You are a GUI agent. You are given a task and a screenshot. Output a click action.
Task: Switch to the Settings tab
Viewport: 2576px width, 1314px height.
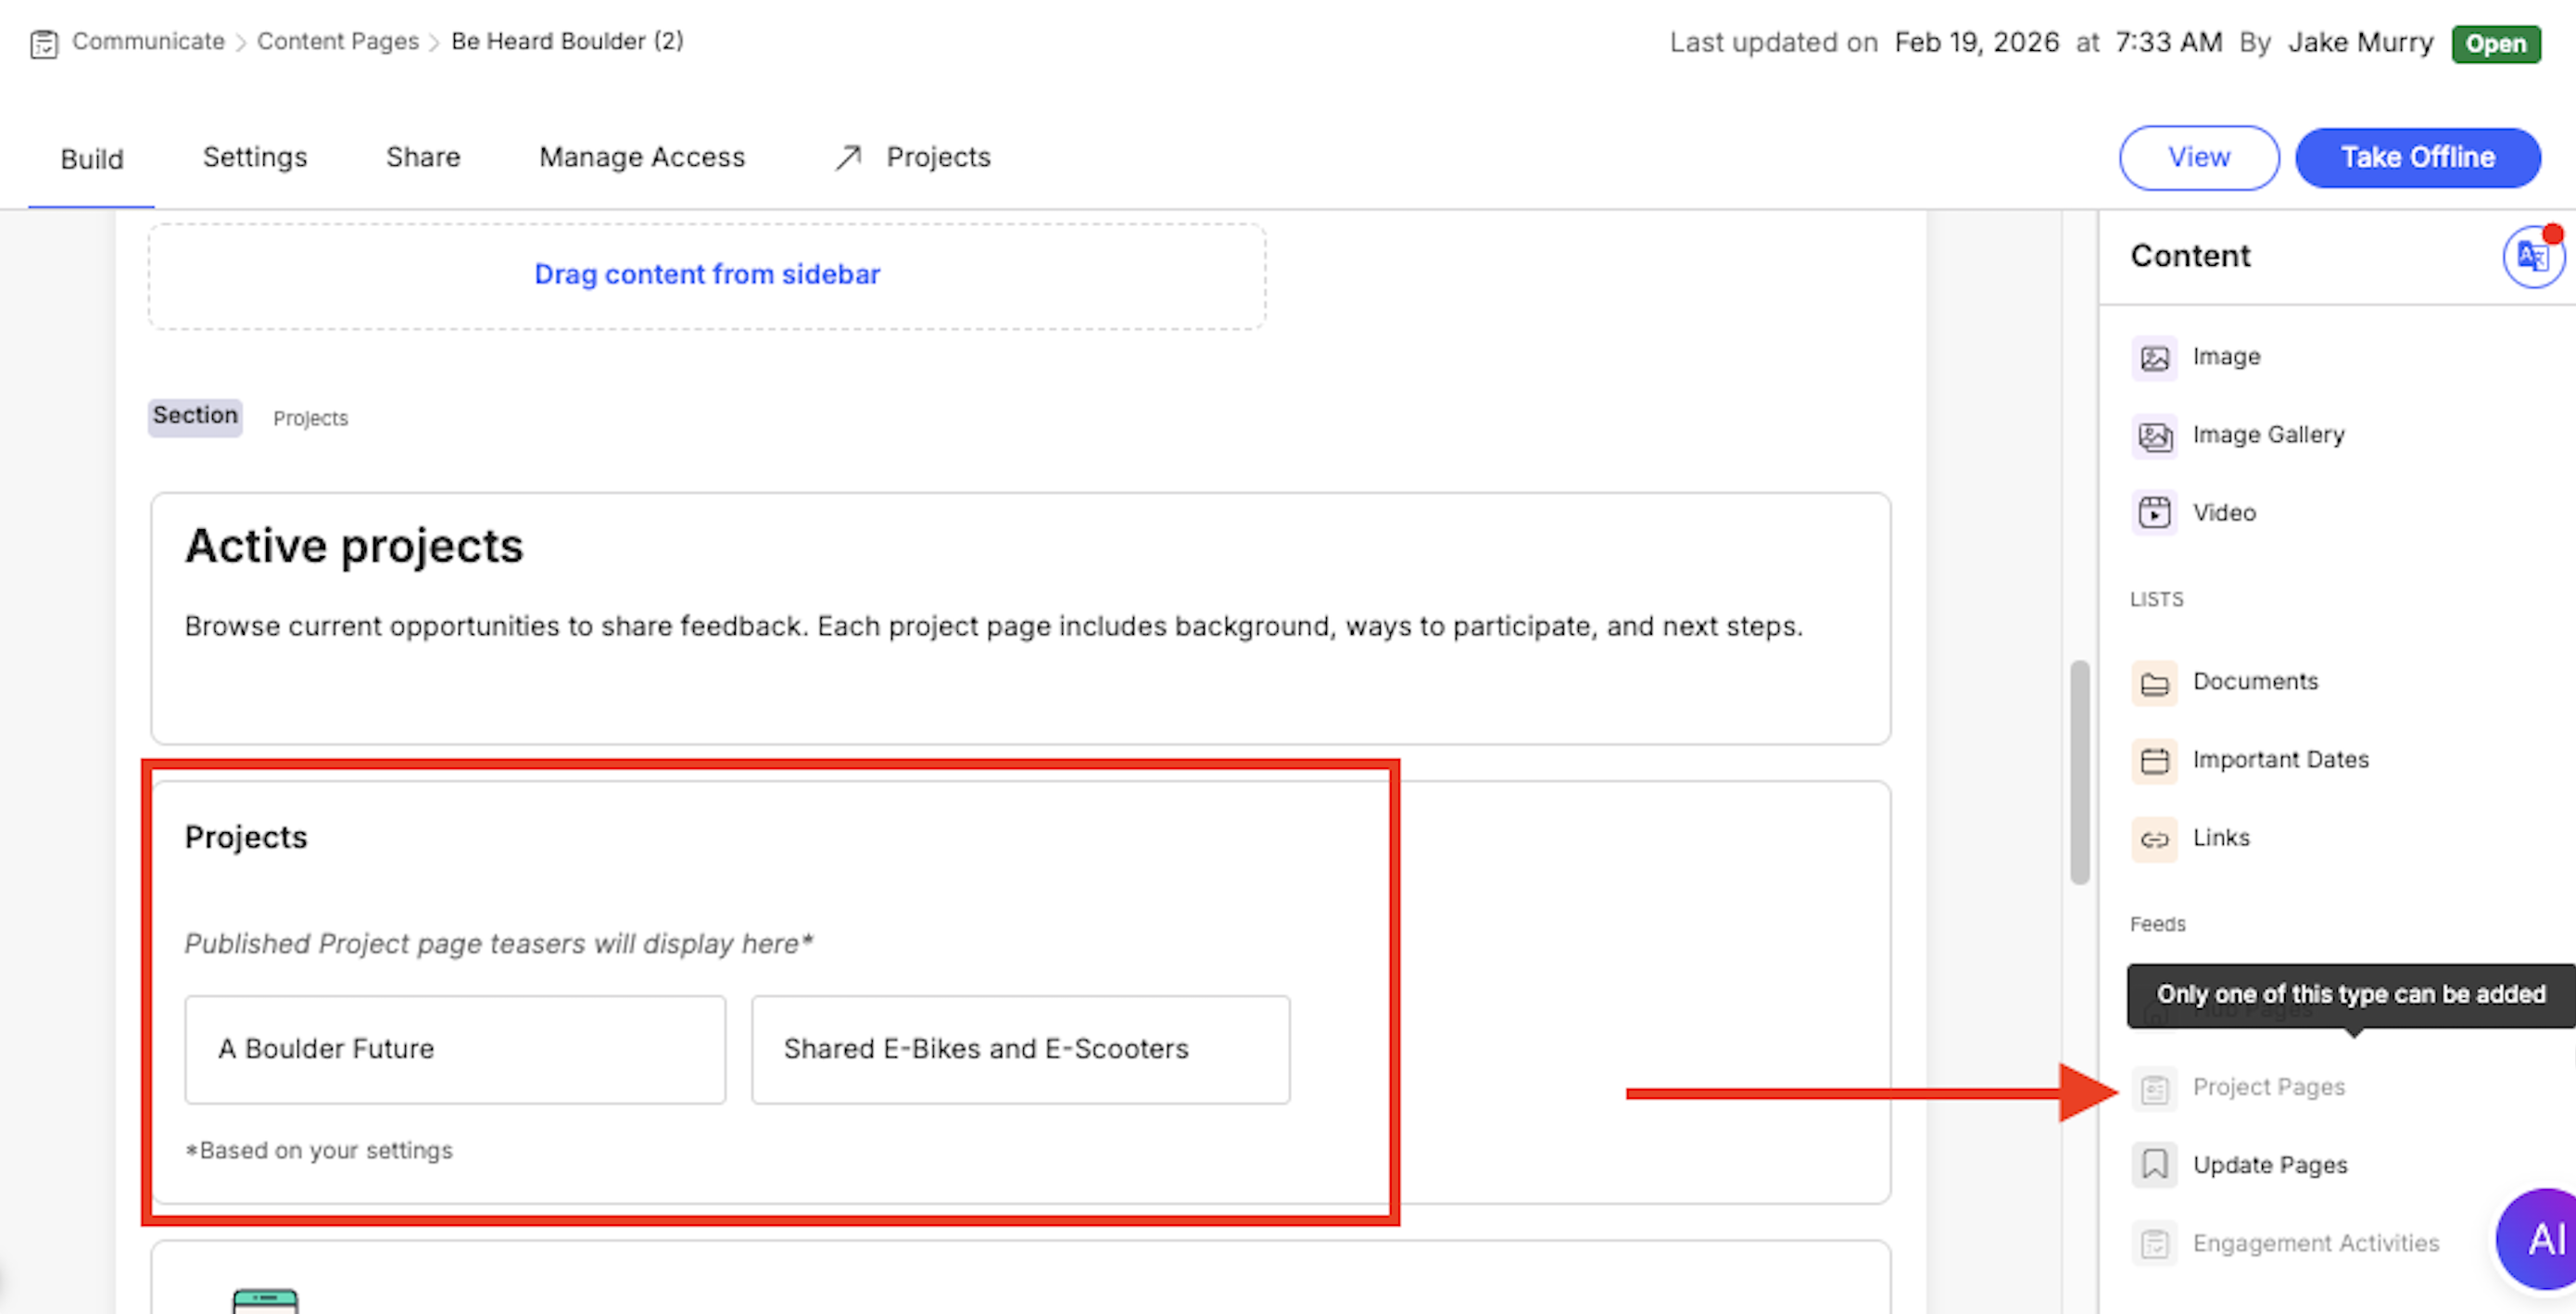(x=254, y=157)
